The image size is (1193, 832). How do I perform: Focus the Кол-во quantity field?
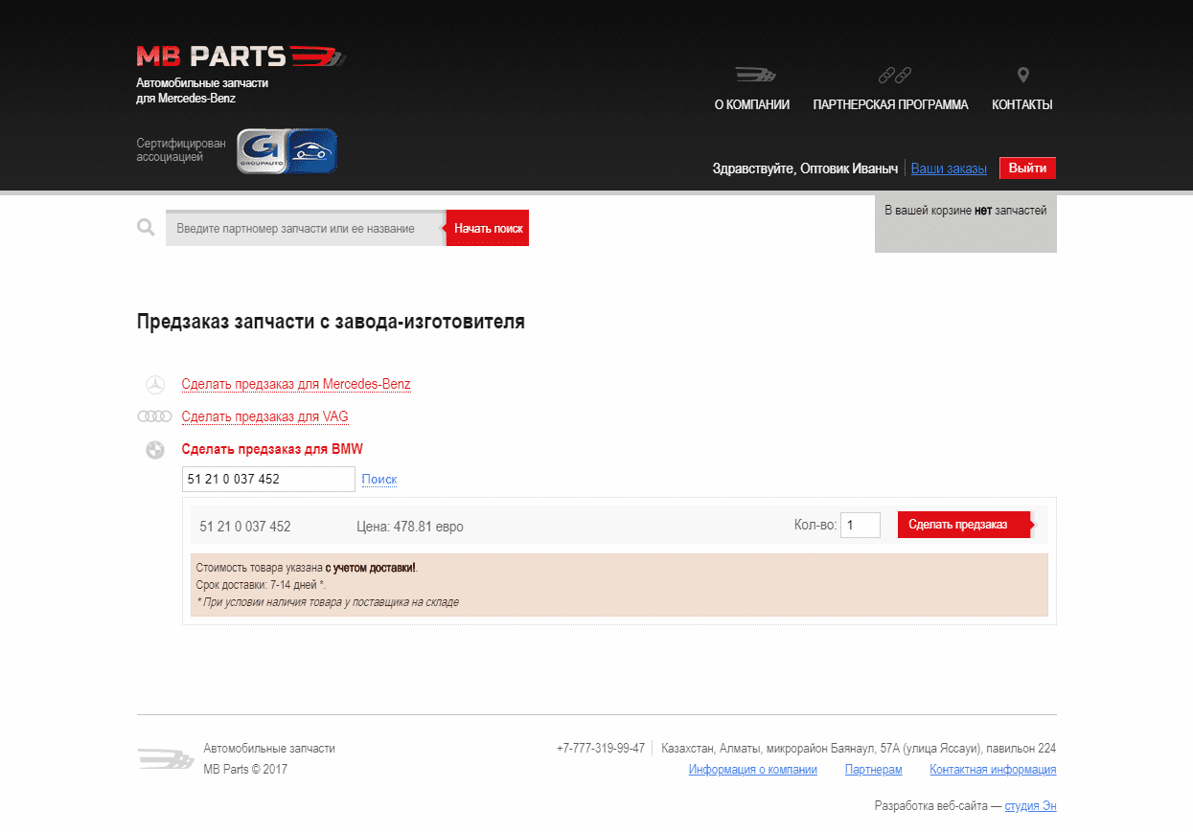tap(860, 525)
